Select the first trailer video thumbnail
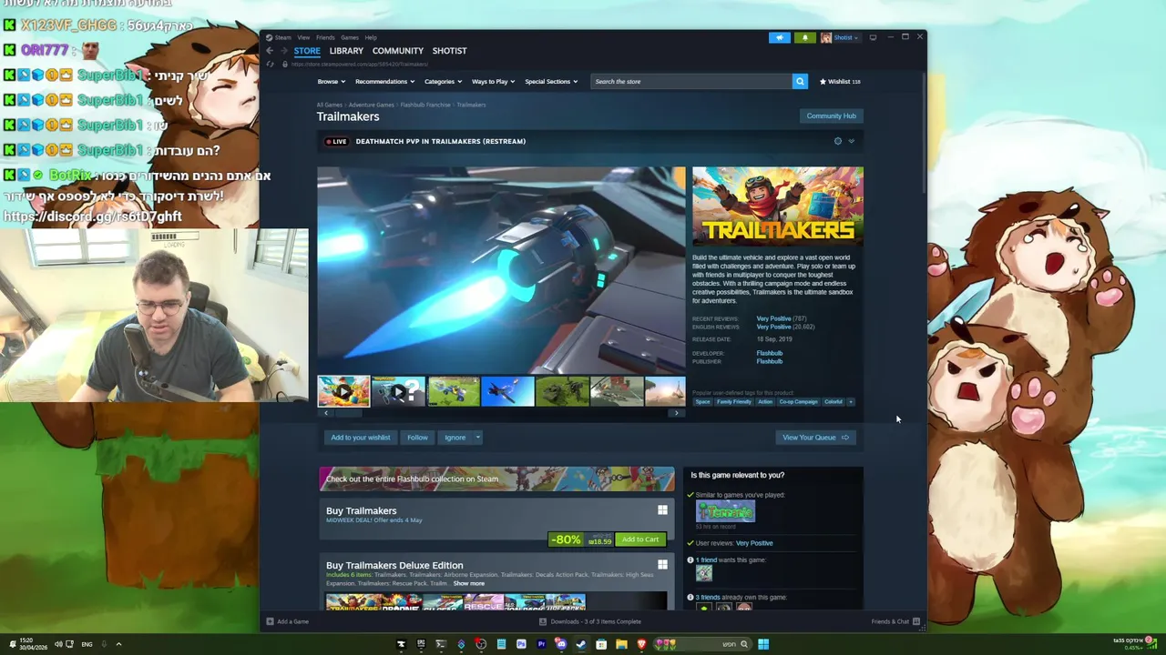The image size is (1166, 655). click(x=343, y=391)
